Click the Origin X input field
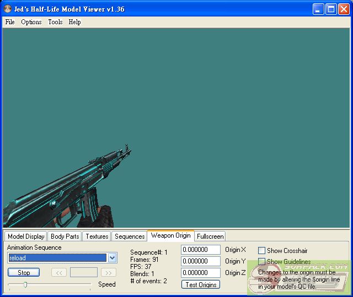The height and width of the screenshot is (297, 353). (201, 250)
